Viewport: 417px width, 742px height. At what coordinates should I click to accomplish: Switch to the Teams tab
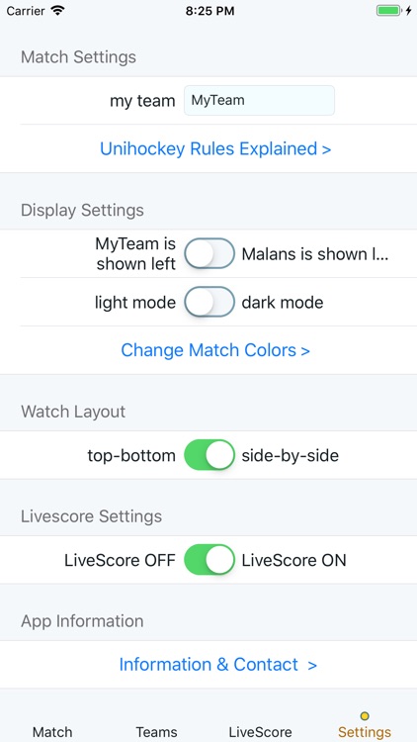[156, 731]
